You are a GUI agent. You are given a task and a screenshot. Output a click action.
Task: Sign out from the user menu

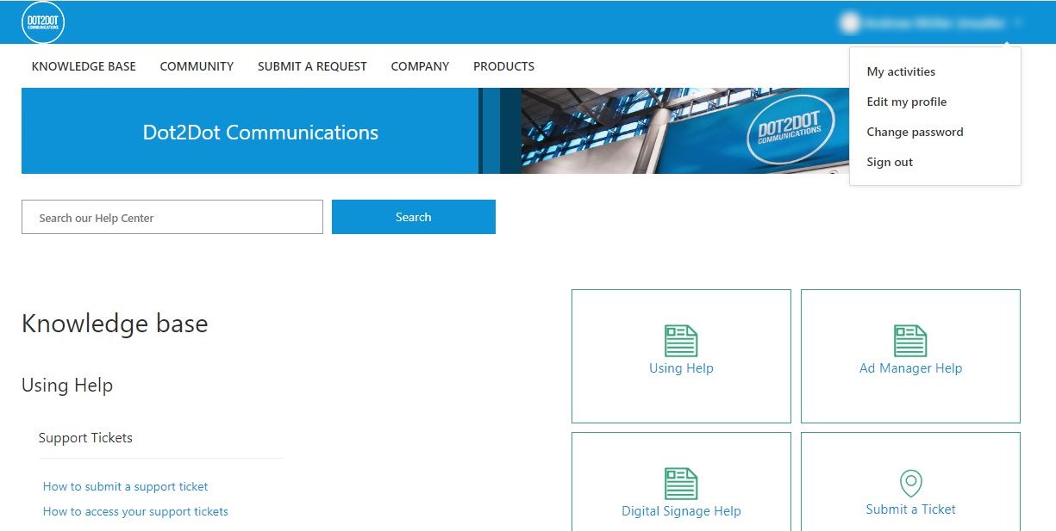[890, 162]
